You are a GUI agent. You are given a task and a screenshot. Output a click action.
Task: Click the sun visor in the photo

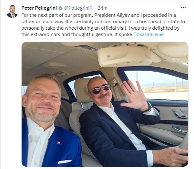point(125,56)
